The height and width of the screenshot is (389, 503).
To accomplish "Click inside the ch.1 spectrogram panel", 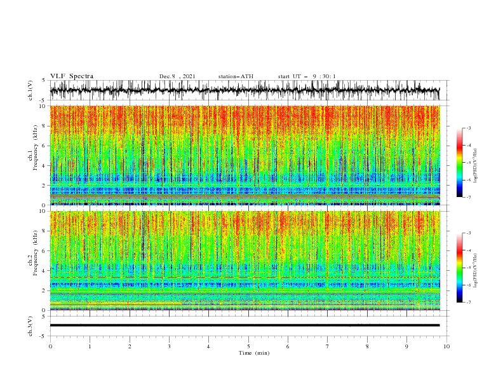I will (x=245, y=155).
